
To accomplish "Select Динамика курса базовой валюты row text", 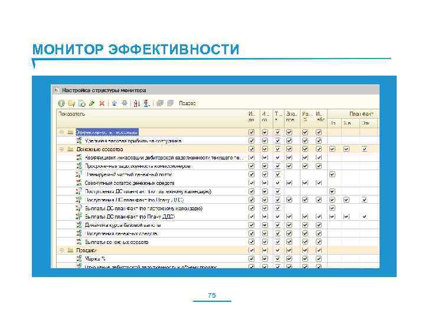I will click(123, 225).
